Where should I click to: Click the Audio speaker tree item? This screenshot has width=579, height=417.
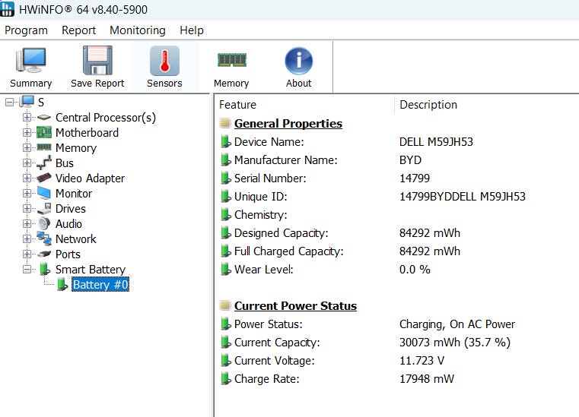[68, 224]
